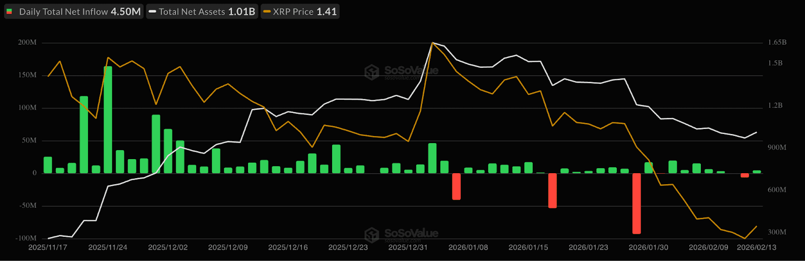
Task: Click the 1.65B right axis label
Action: [x=777, y=43]
